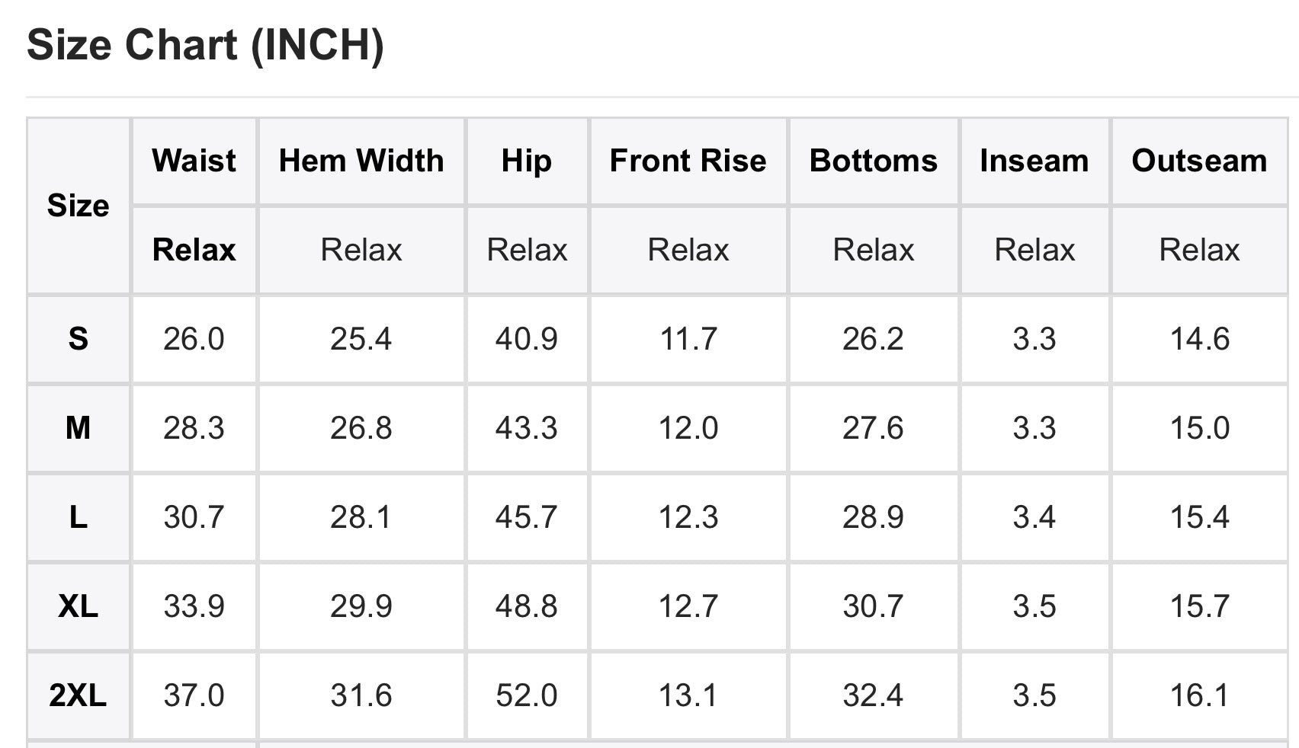The height and width of the screenshot is (748, 1299).
Task: Select the Bottoms column header
Action: (874, 161)
